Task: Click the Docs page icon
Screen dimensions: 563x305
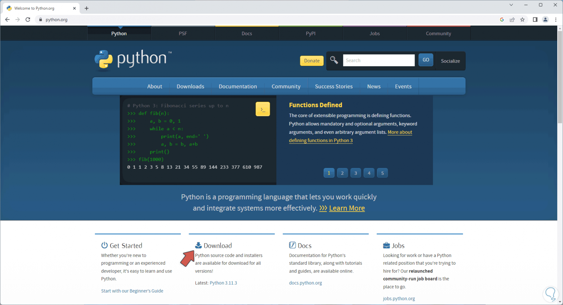Action: pos(292,245)
